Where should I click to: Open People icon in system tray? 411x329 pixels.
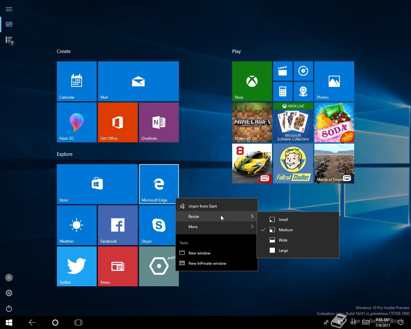pyautogui.click(x=326, y=323)
